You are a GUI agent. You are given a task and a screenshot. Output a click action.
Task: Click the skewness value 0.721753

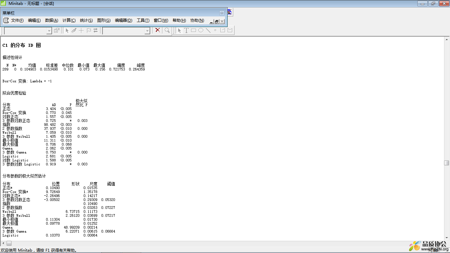click(x=117, y=69)
